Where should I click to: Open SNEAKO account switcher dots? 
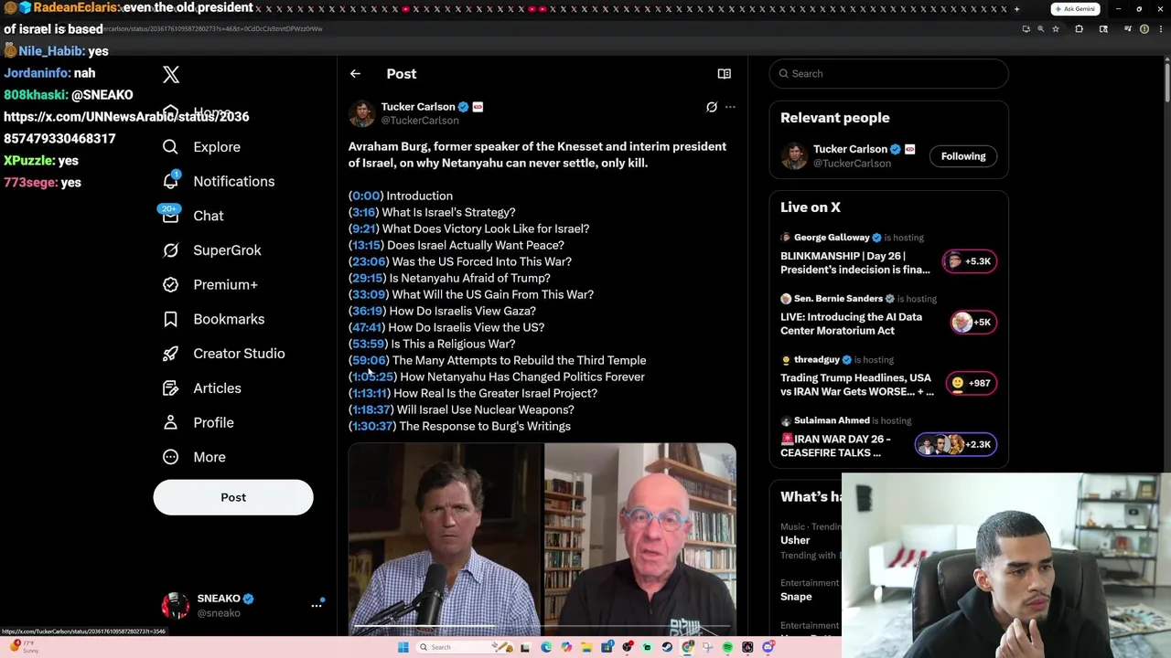coord(317,605)
